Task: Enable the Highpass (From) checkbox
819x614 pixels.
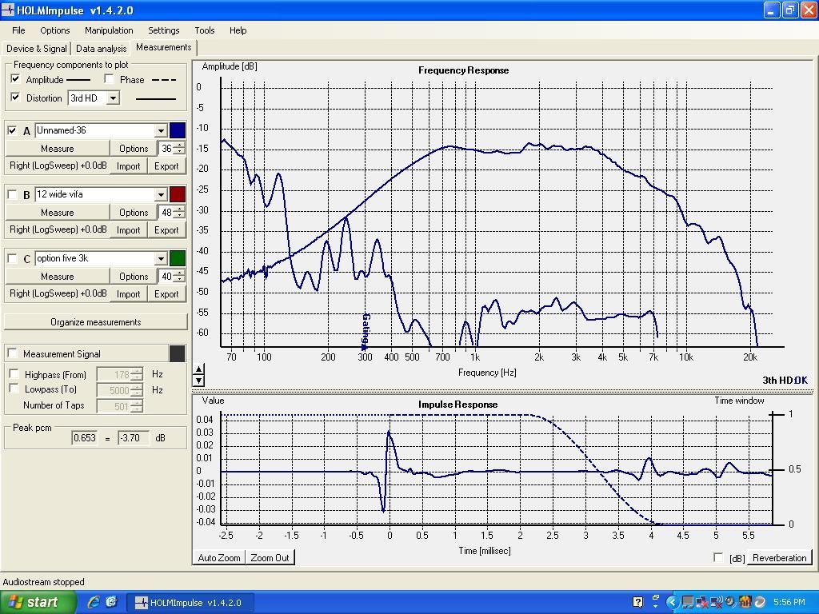Action: click(14, 374)
